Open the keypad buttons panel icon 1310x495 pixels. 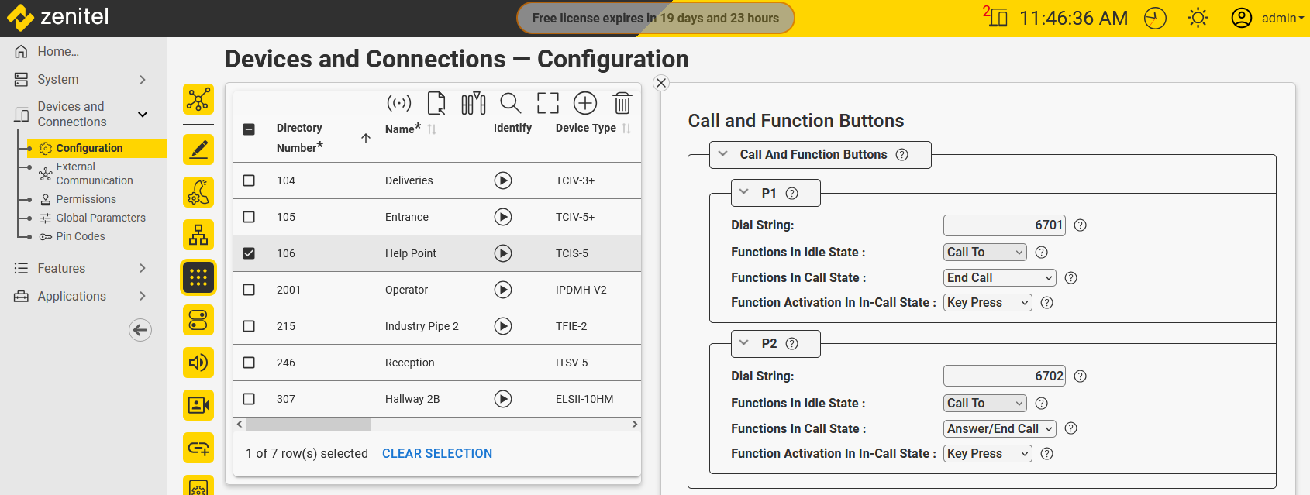coord(198,277)
